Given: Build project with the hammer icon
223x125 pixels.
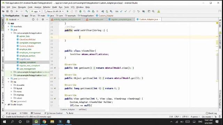Looking at the screenshot, I should point(26,11).
